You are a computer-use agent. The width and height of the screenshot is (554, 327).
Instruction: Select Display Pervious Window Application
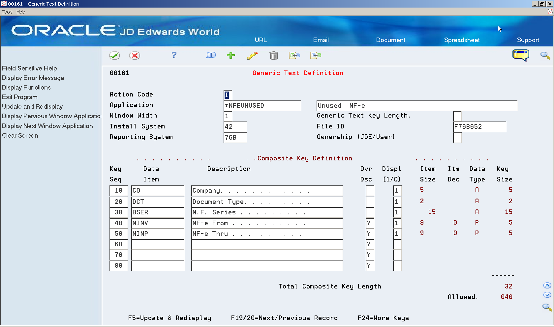pyautogui.click(x=51, y=116)
